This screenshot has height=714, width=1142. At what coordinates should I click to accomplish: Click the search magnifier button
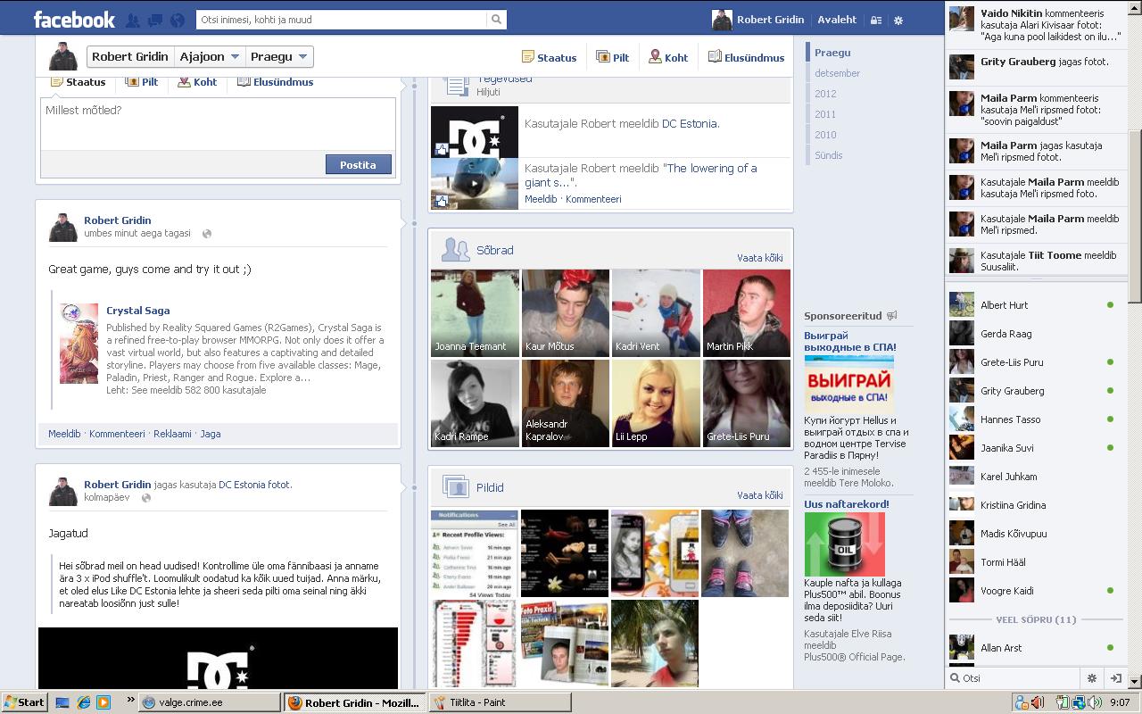click(496, 20)
